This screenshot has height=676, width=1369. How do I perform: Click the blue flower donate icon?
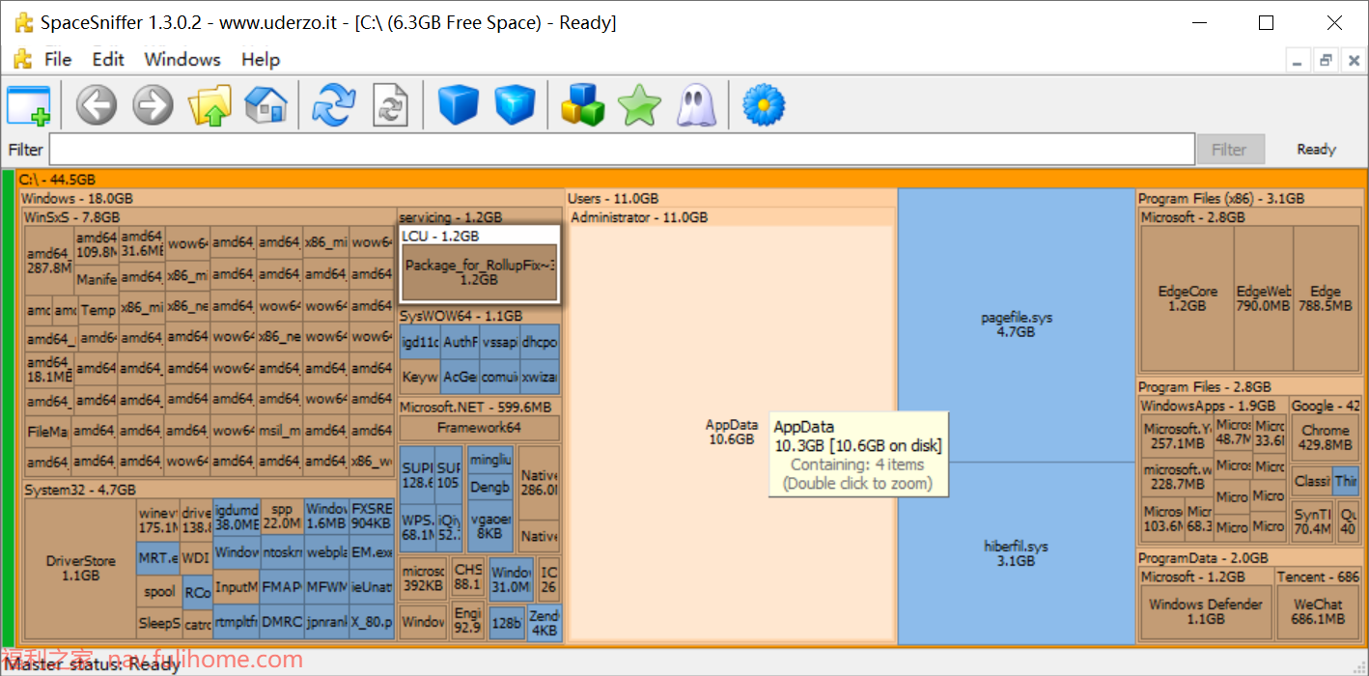point(763,104)
